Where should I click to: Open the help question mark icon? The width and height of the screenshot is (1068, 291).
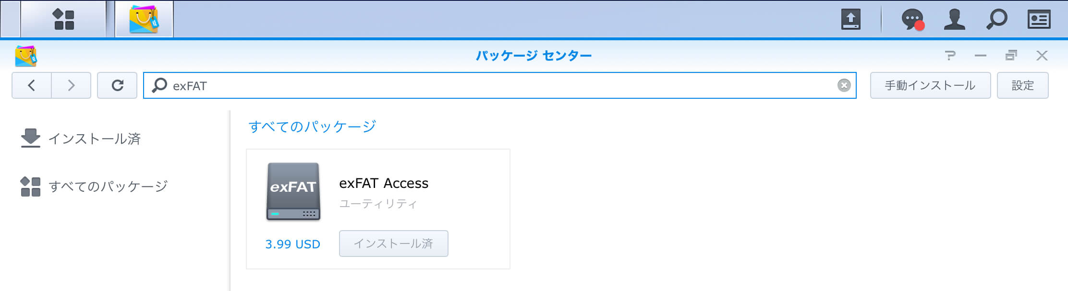(x=949, y=56)
